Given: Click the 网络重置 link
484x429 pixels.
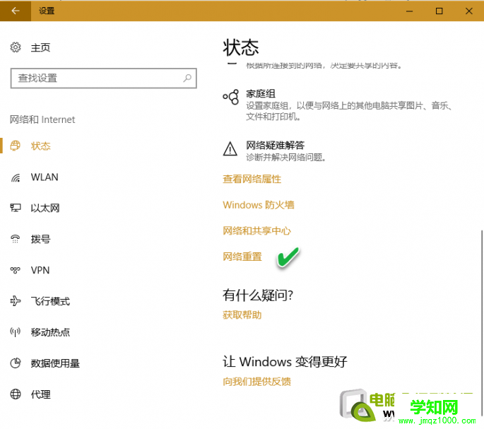Looking at the screenshot, I should point(242,257).
